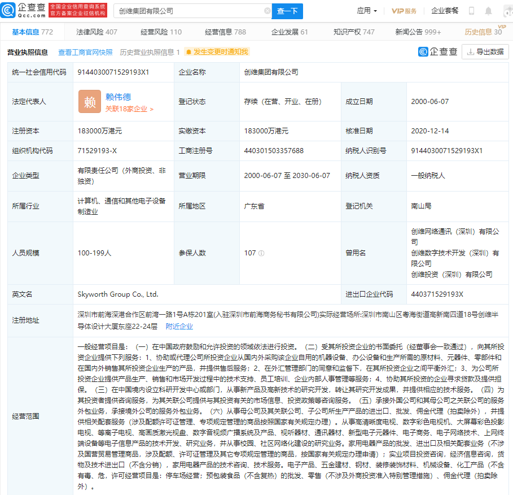Select English name Skyworth Group Co., Ltd.

pos(118,294)
